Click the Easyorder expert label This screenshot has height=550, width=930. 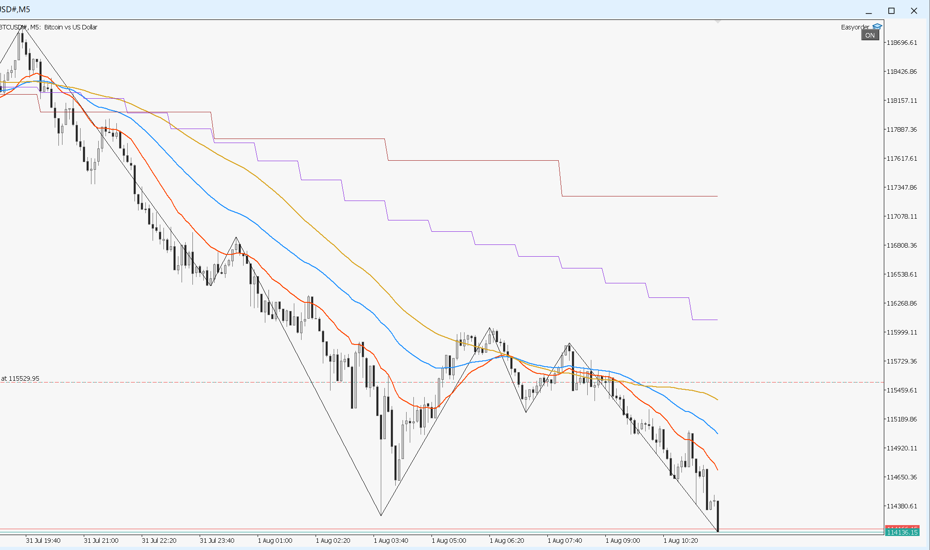coord(855,27)
